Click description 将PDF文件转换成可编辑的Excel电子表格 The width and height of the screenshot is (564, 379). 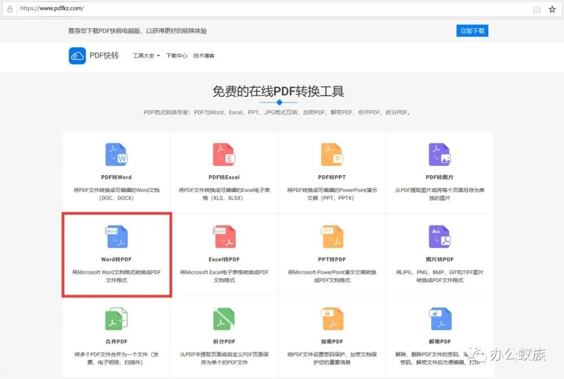click(x=224, y=194)
